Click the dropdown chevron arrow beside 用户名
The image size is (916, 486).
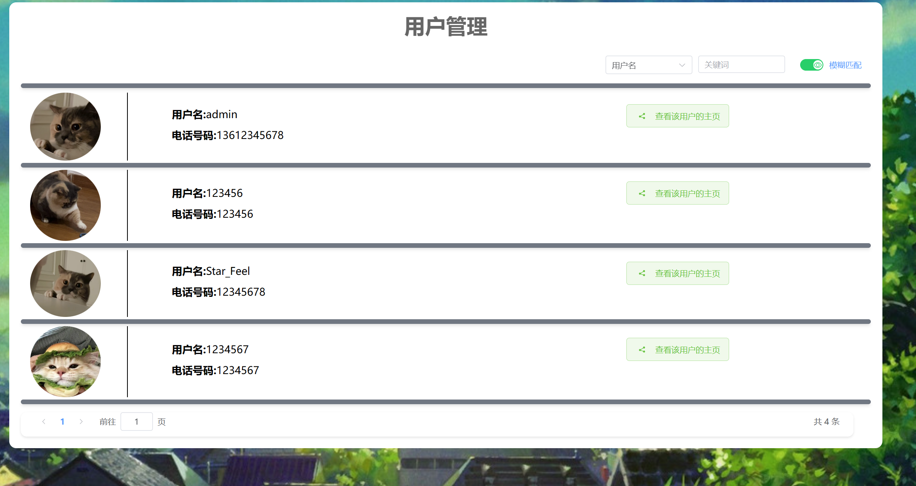coord(682,65)
